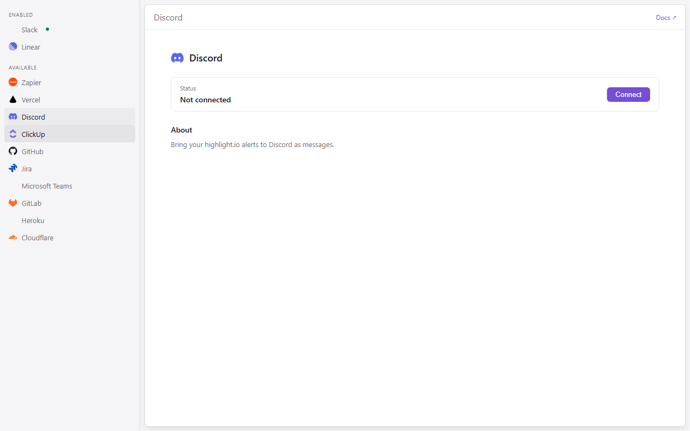
Task: Click the Status label
Action: pos(188,88)
